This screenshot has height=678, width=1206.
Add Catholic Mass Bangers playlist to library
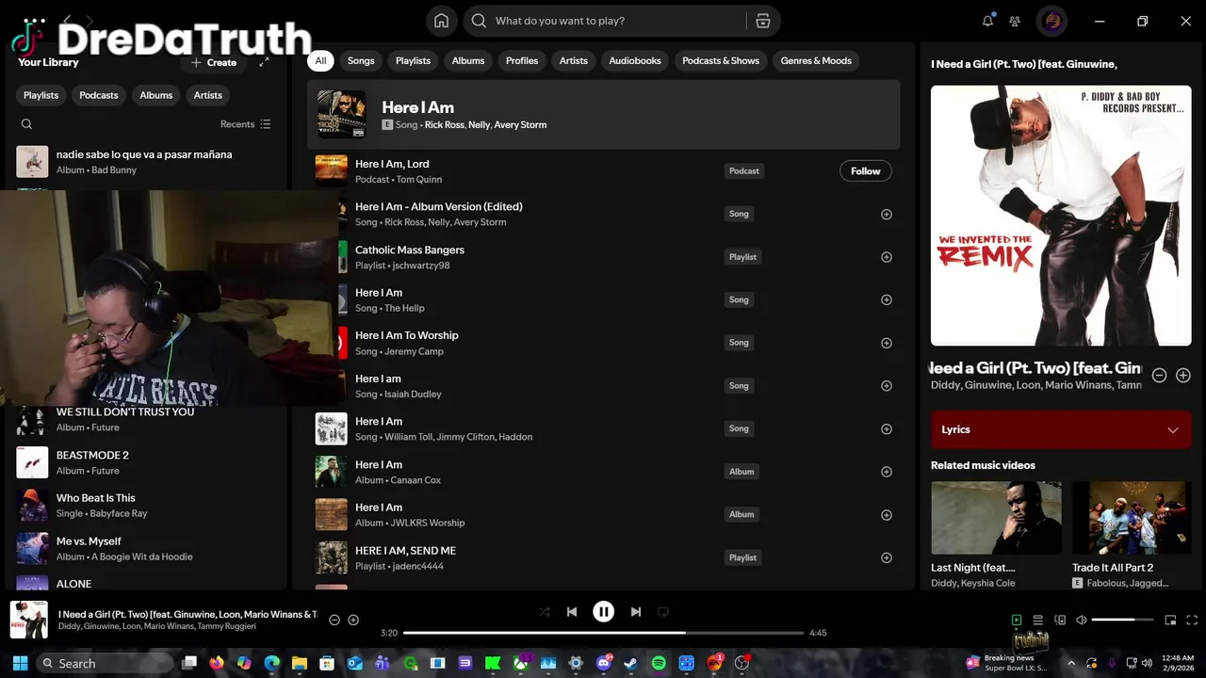(x=886, y=257)
